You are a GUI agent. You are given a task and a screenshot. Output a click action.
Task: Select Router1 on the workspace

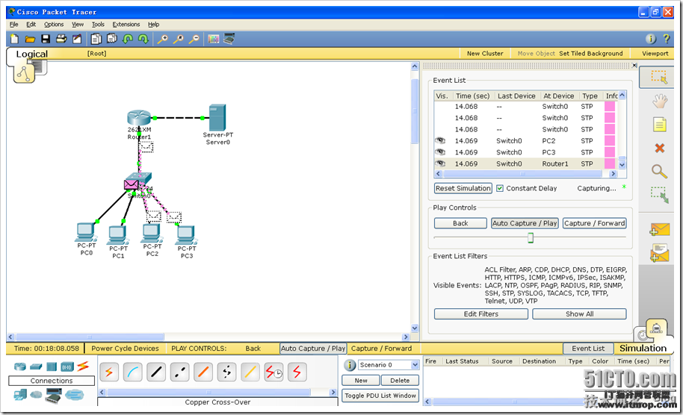click(139, 119)
